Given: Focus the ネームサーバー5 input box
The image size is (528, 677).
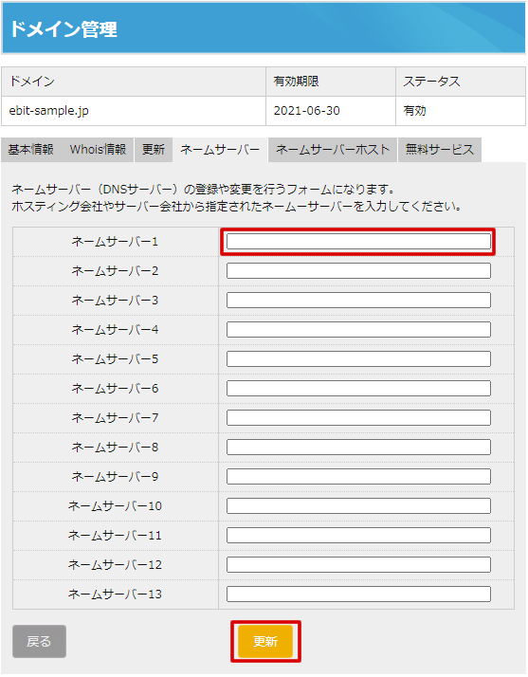Looking at the screenshot, I should 358,358.
